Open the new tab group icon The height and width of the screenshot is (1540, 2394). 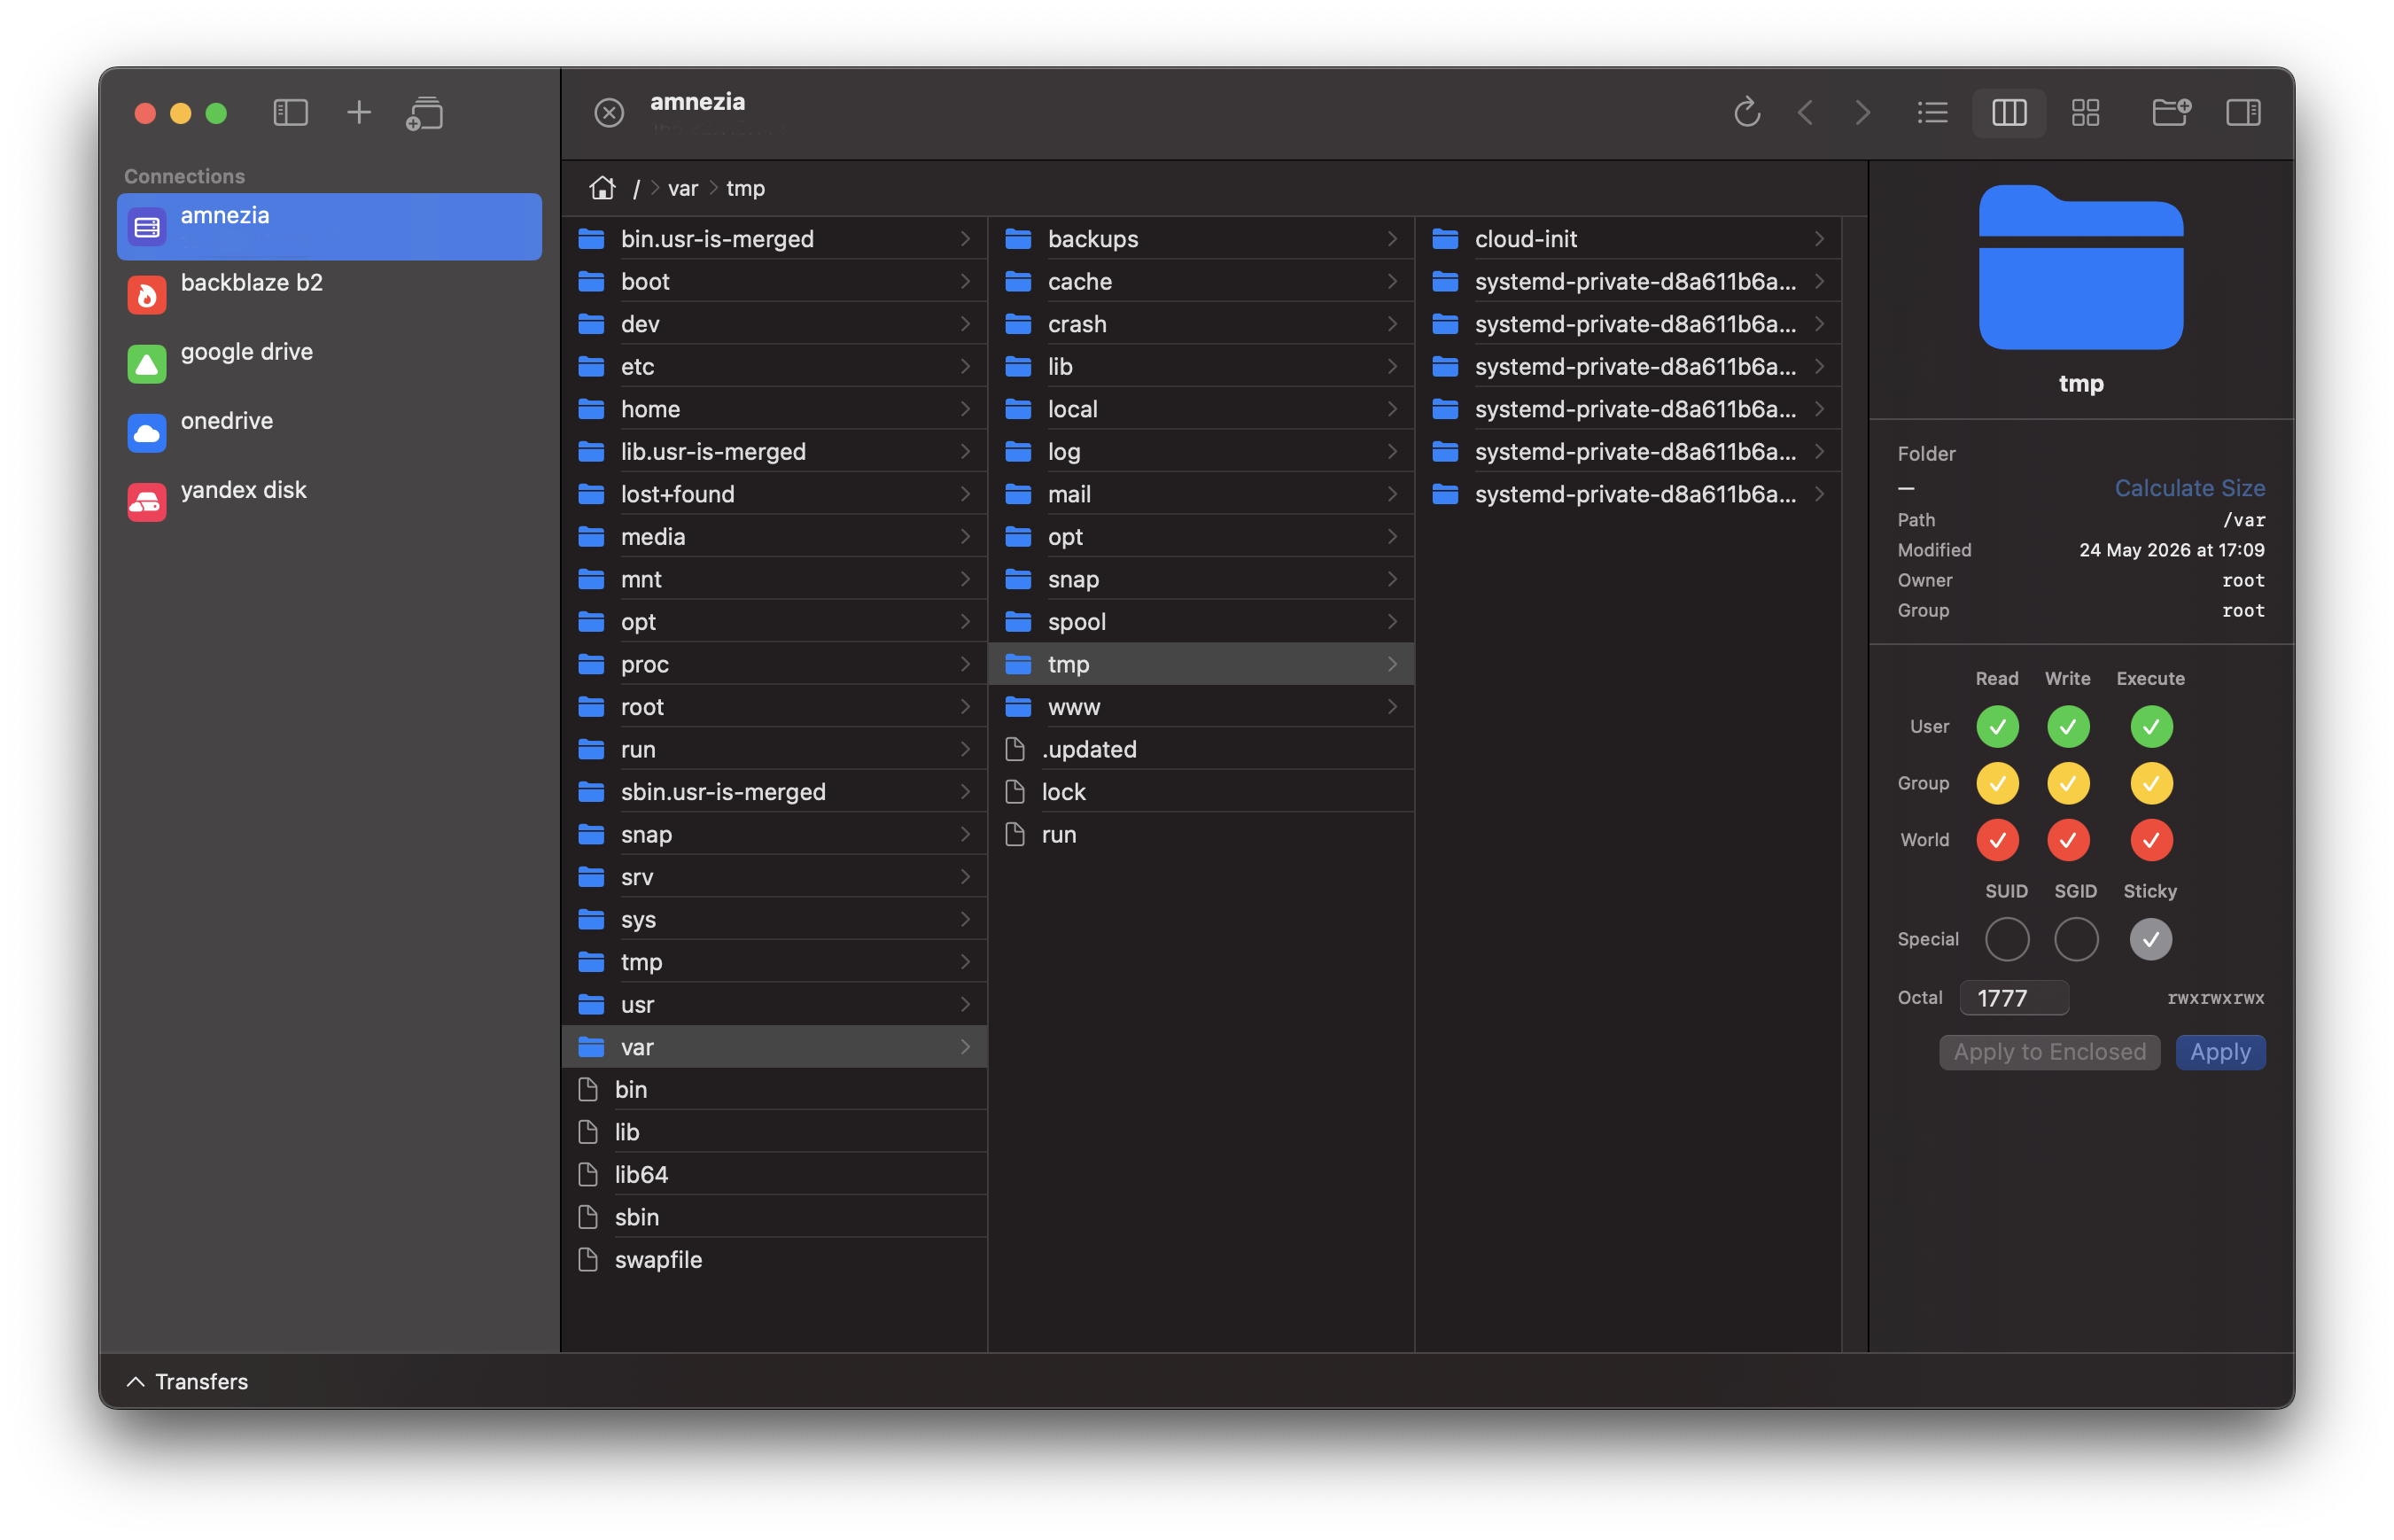click(425, 113)
